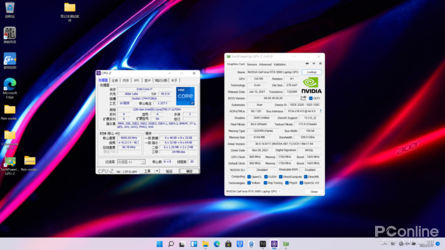Screen dimensions: 445x250
Task: Click the BIOS share/export icon in GPU-Z
Action: point(303,98)
